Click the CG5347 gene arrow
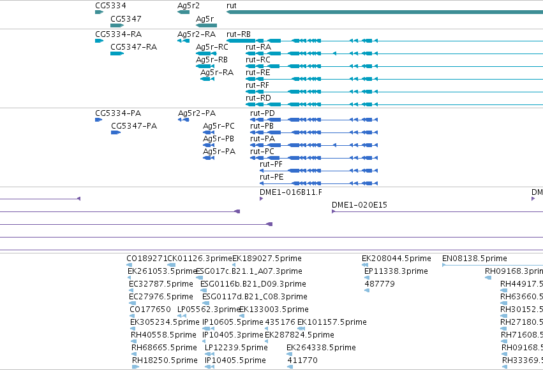This screenshot has width=543, height=370. pos(117,25)
